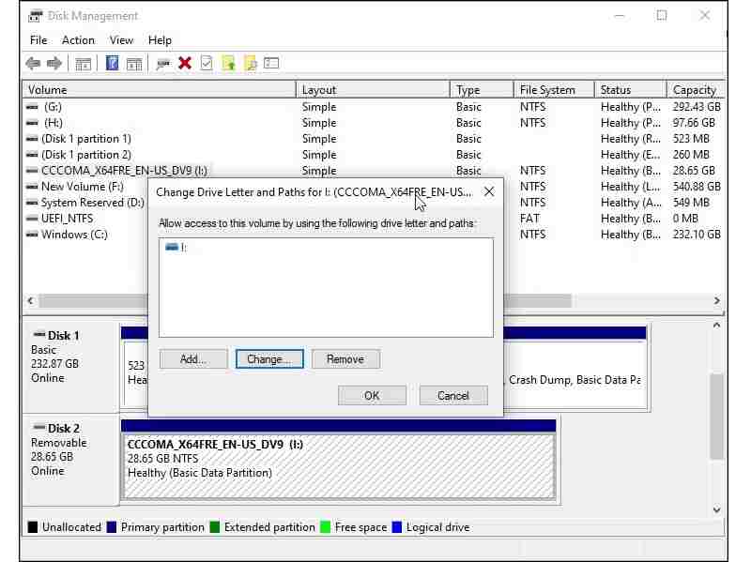Click the red X Delete toolbar icon

coord(185,63)
